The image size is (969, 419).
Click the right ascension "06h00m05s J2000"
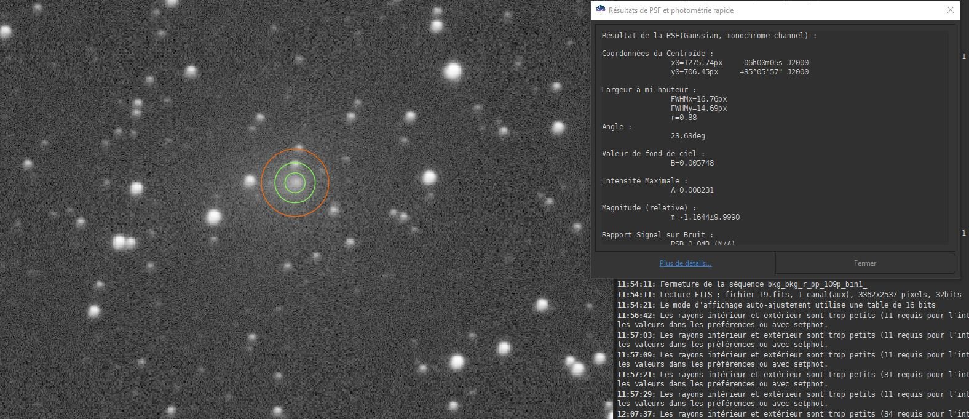coord(776,63)
